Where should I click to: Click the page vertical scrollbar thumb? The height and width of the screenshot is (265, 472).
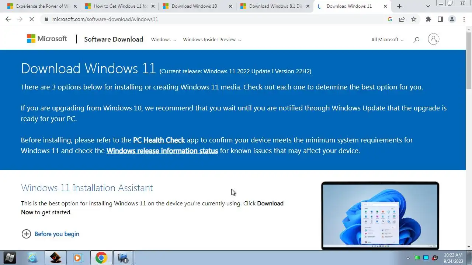click(x=469, y=61)
